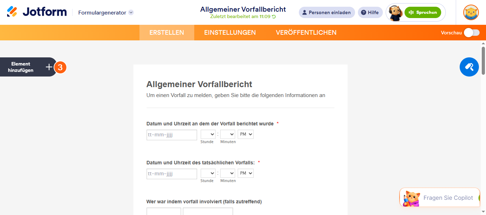The height and width of the screenshot is (215, 486).
Task: Switch to the VERÖFFENTLICHEN tab
Action: 306,33
